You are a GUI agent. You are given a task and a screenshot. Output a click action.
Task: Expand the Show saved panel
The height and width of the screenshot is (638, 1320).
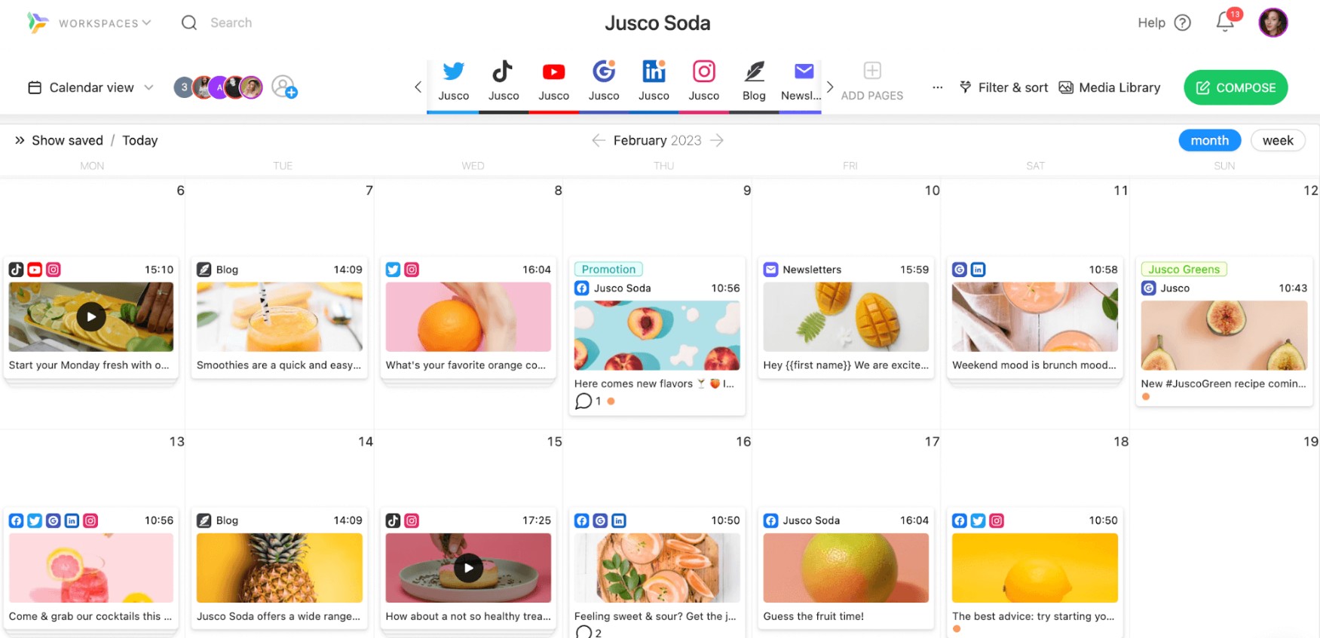pyautogui.click(x=59, y=140)
